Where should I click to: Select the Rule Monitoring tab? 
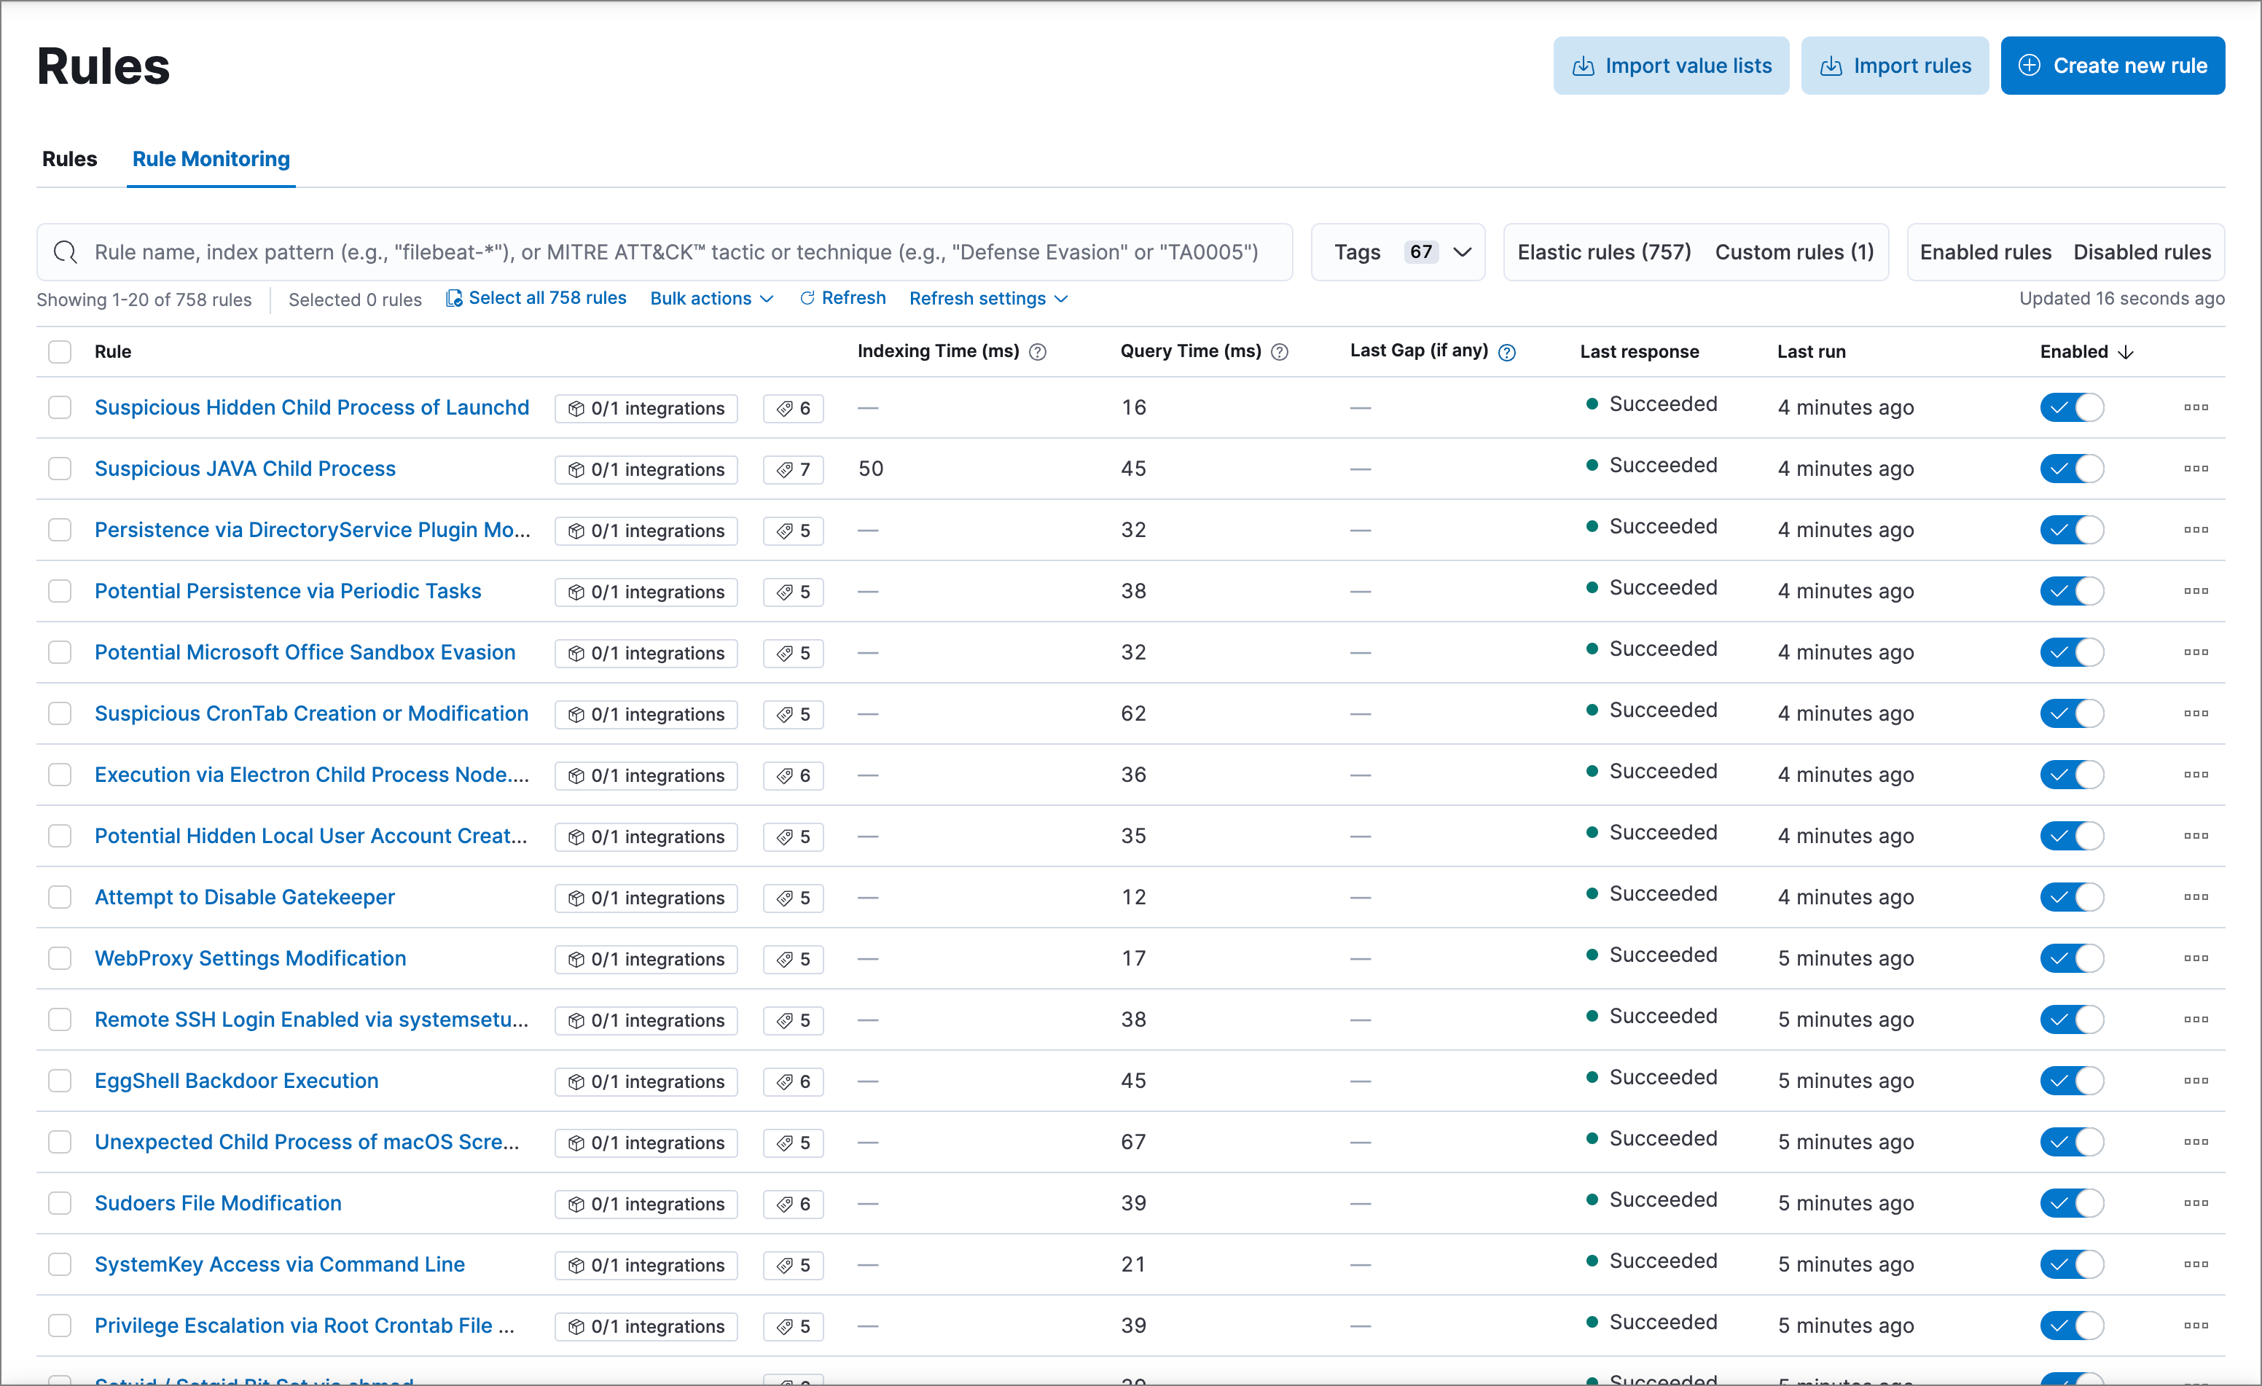click(211, 159)
